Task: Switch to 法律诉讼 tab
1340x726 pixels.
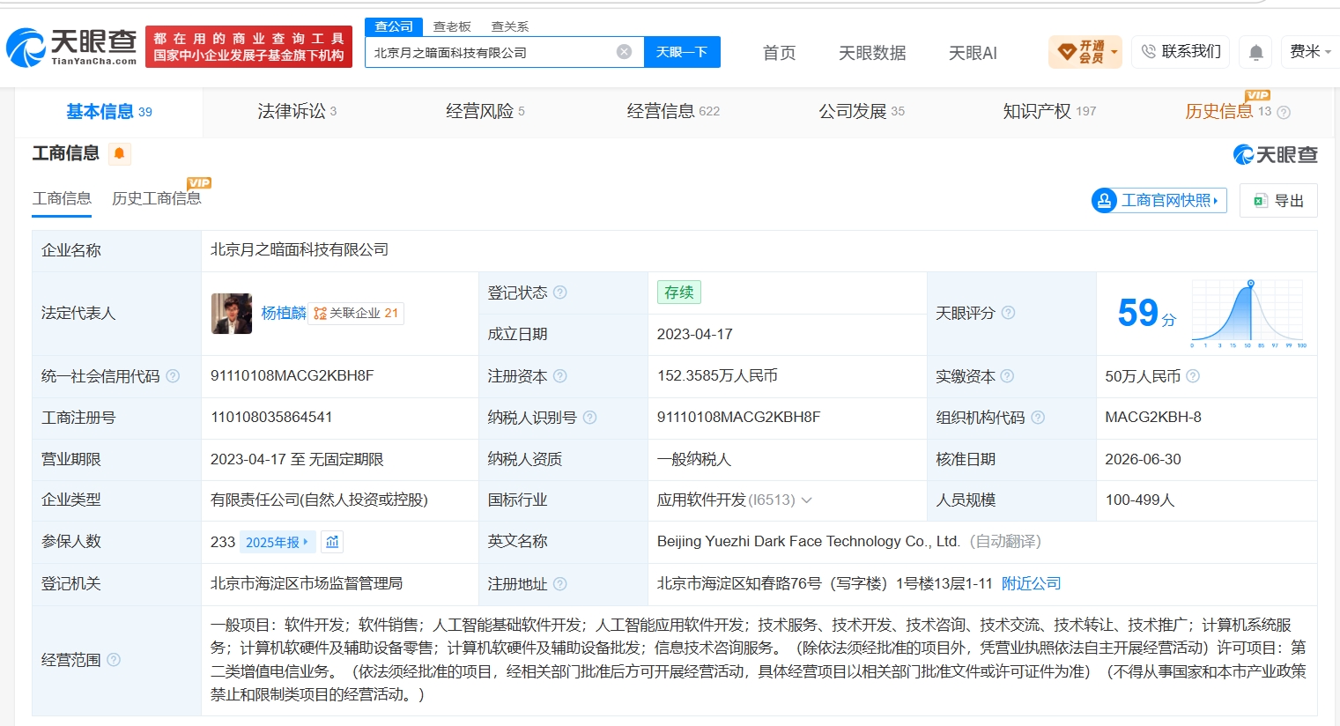Action: pos(297,112)
